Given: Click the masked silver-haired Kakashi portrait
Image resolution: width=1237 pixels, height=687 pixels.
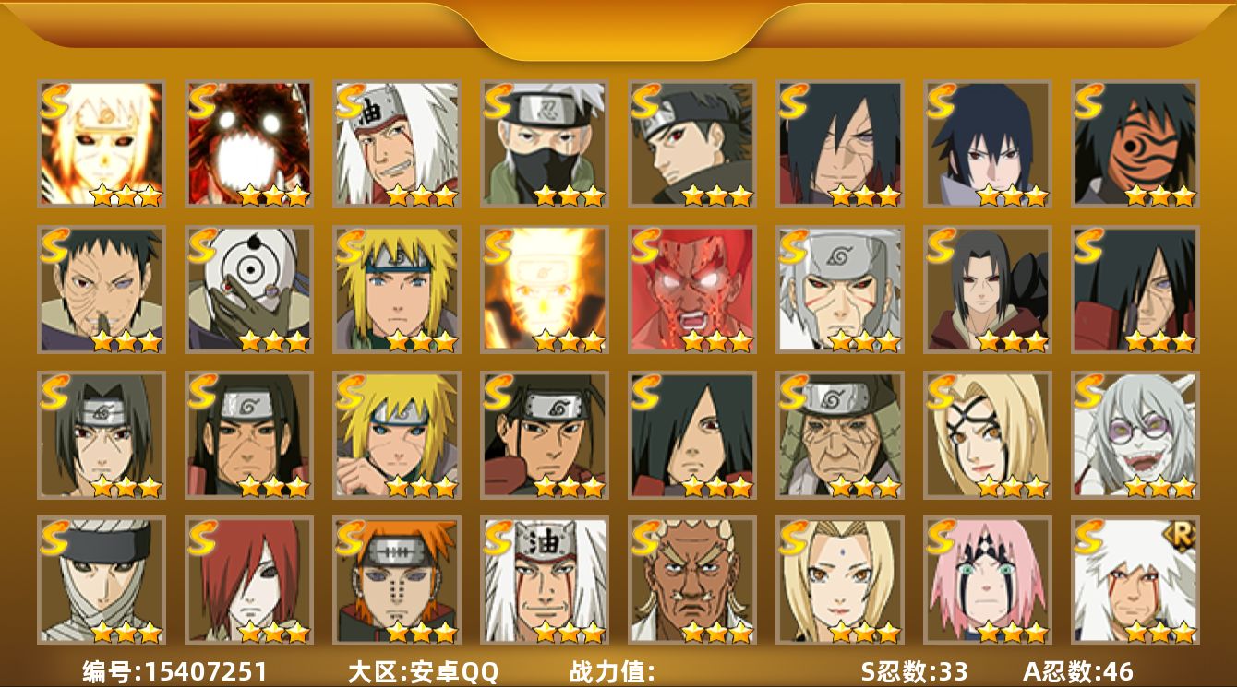Looking at the screenshot, I should (545, 144).
